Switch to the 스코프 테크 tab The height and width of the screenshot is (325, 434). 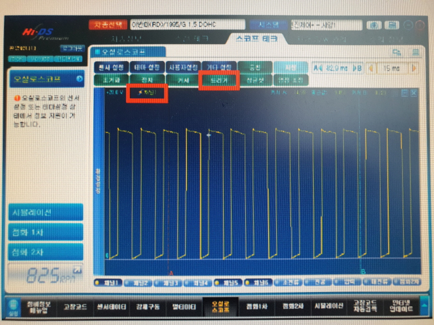(x=256, y=39)
